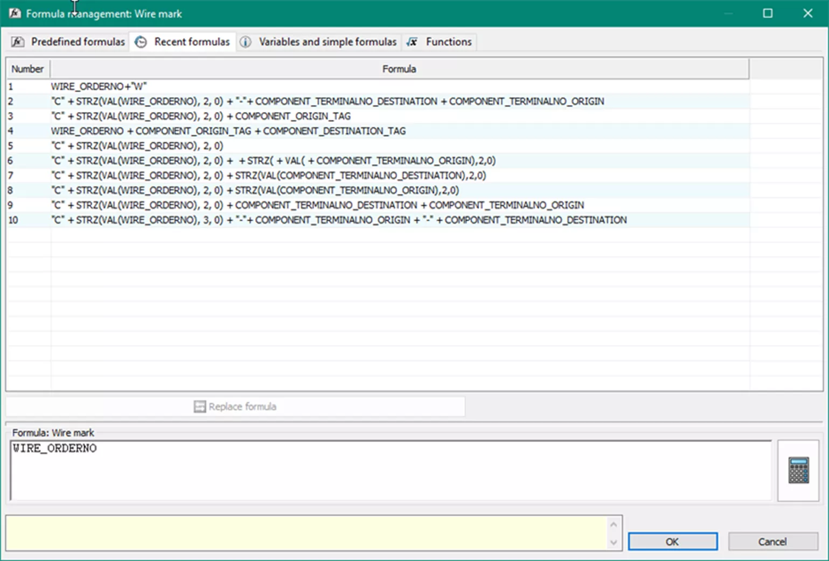The height and width of the screenshot is (561, 829).
Task: Open the Functions tab
Action: [448, 42]
